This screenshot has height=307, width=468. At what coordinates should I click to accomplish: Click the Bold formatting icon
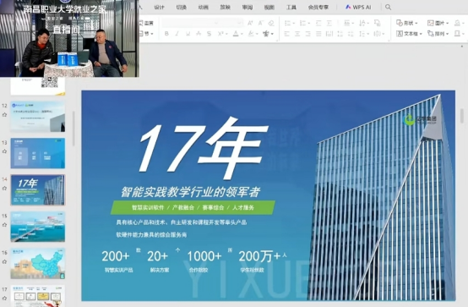coord(166,34)
